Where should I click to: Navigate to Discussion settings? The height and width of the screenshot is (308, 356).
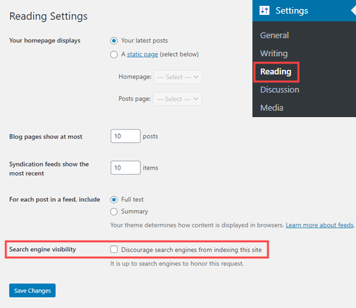[280, 90]
